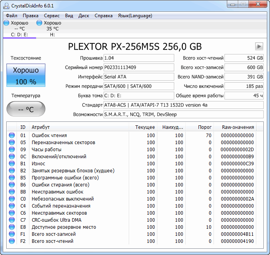Select raw value 000000004B11
Viewport: 270px width, 255px height.
click(x=237, y=234)
